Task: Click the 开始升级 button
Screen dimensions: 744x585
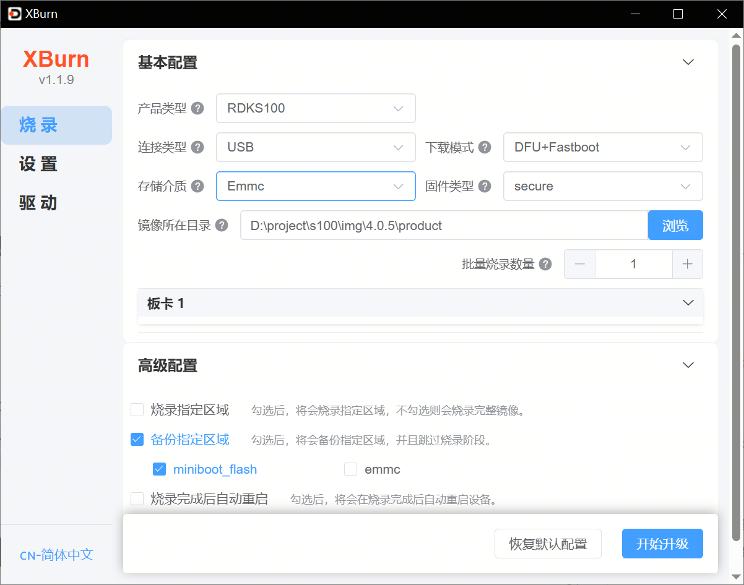Action: 662,544
